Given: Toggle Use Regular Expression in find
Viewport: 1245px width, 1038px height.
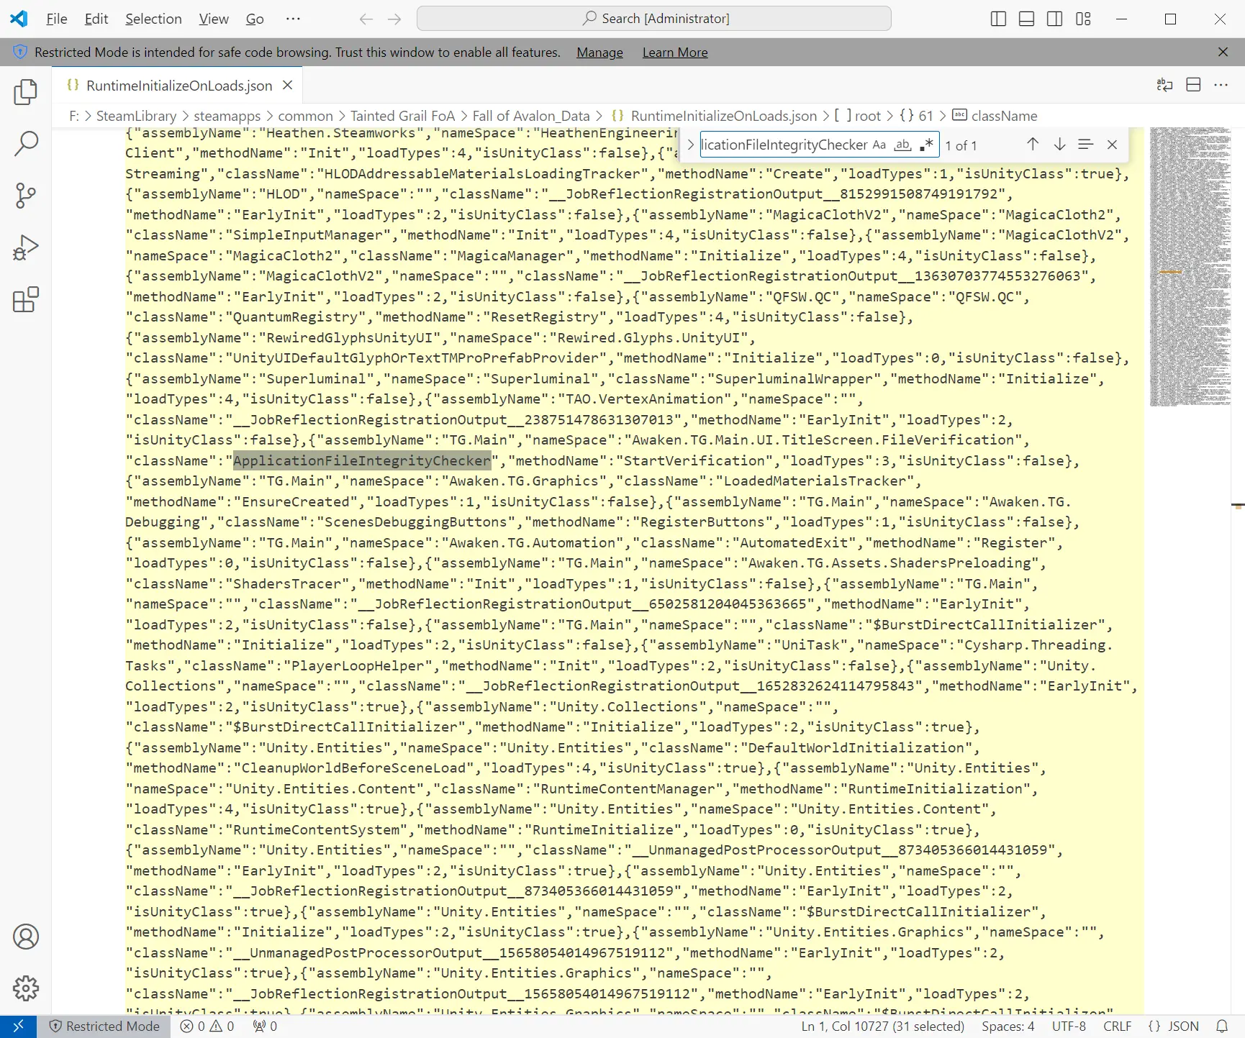Looking at the screenshot, I should point(926,145).
